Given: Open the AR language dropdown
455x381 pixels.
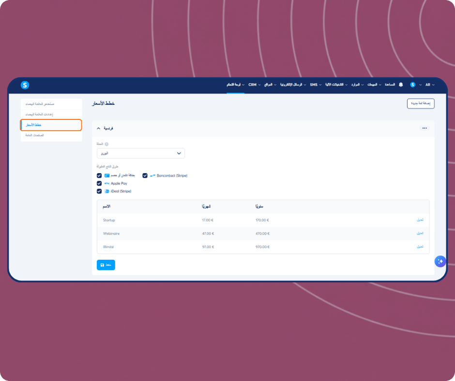Looking at the screenshot, I should point(430,85).
